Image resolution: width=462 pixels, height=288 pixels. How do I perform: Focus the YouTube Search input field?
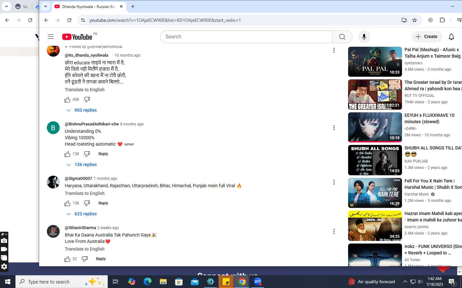tap(246, 37)
